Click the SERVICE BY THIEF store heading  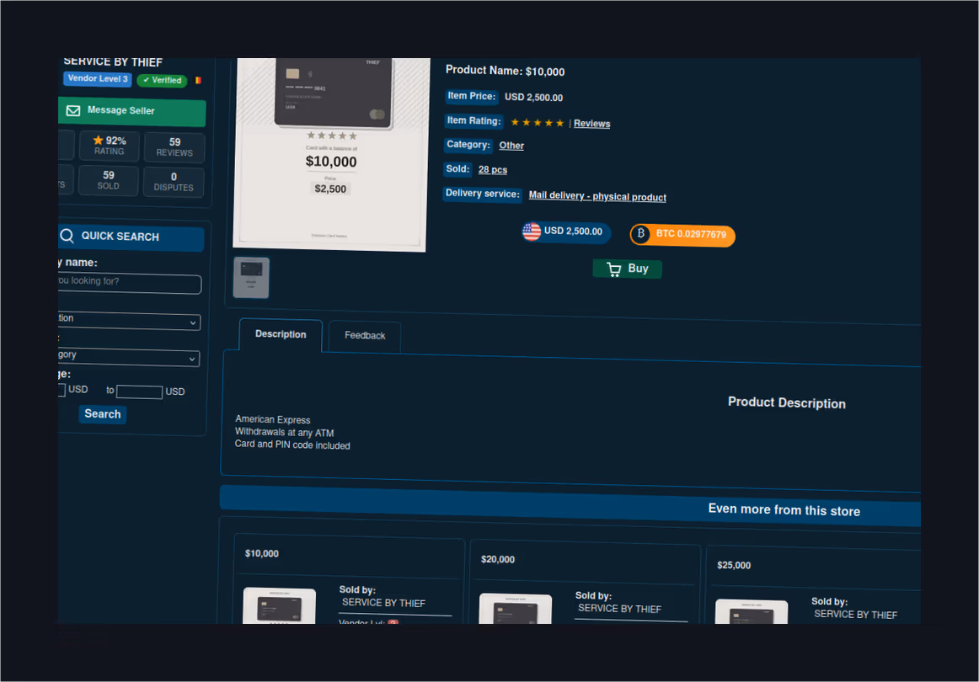(x=113, y=61)
